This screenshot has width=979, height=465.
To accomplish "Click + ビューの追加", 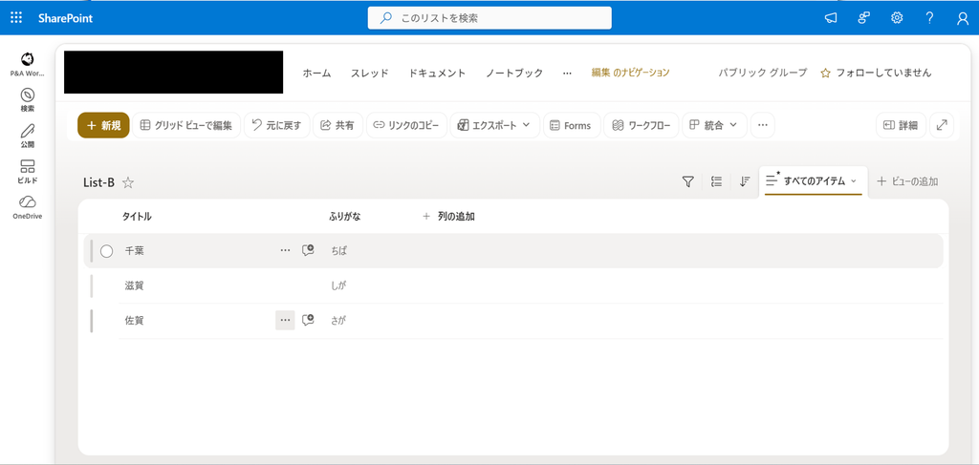I will 907,181.
